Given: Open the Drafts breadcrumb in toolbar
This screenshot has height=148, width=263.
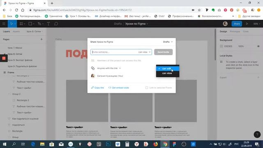Looking at the screenshot, I should [118, 24].
